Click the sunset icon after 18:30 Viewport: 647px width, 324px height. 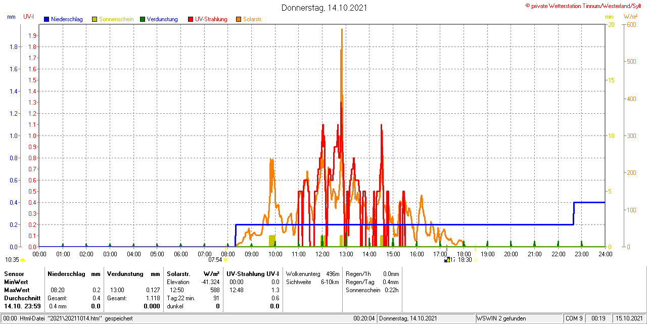475,260
